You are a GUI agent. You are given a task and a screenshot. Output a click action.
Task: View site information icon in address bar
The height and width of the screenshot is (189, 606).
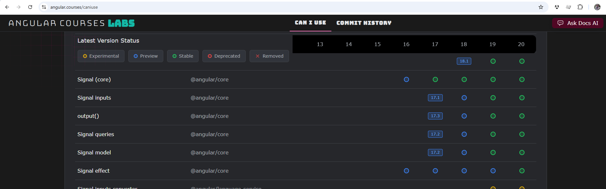44,7
